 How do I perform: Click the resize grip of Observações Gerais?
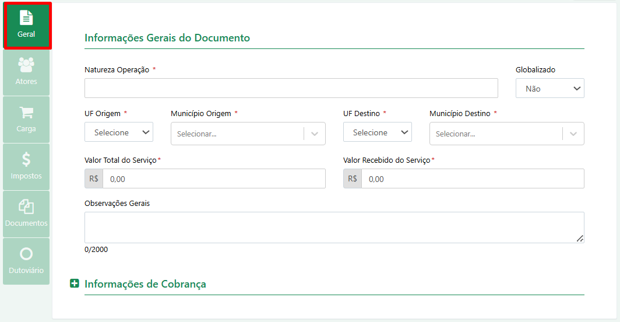pyautogui.click(x=580, y=239)
